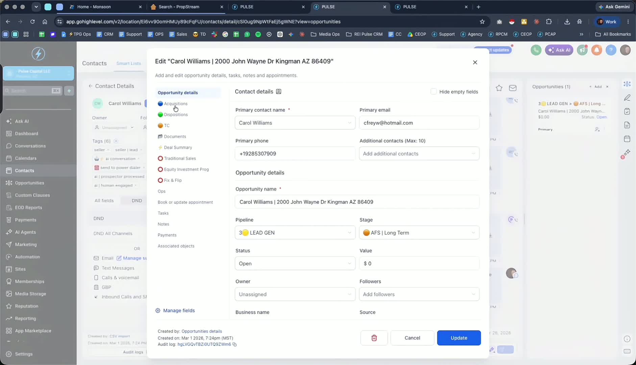Go to the Deal Summary section
This screenshot has height=365, width=636.
tap(178, 147)
